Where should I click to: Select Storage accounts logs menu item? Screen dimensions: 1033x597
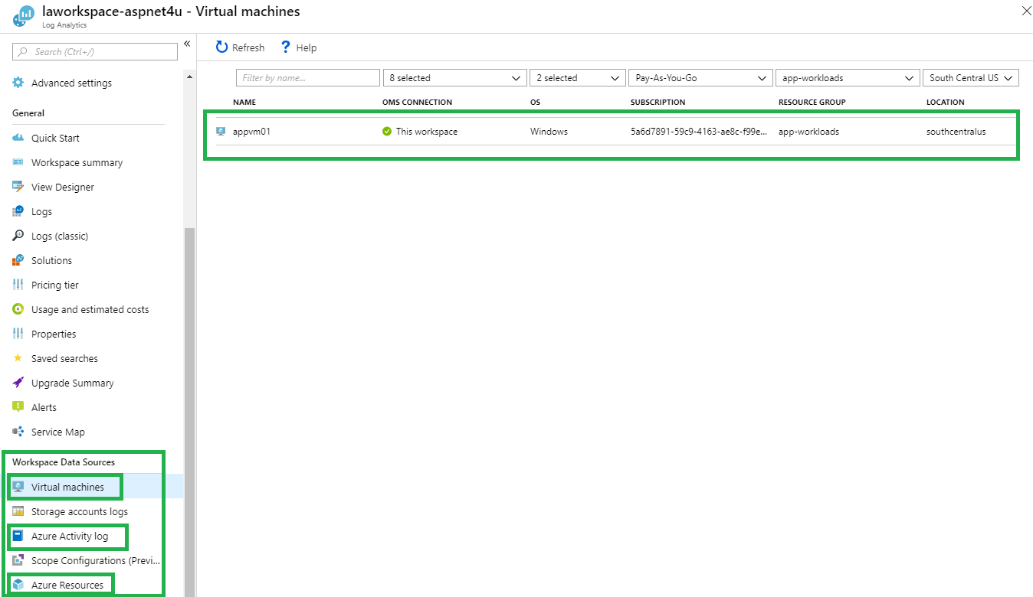[x=79, y=511]
